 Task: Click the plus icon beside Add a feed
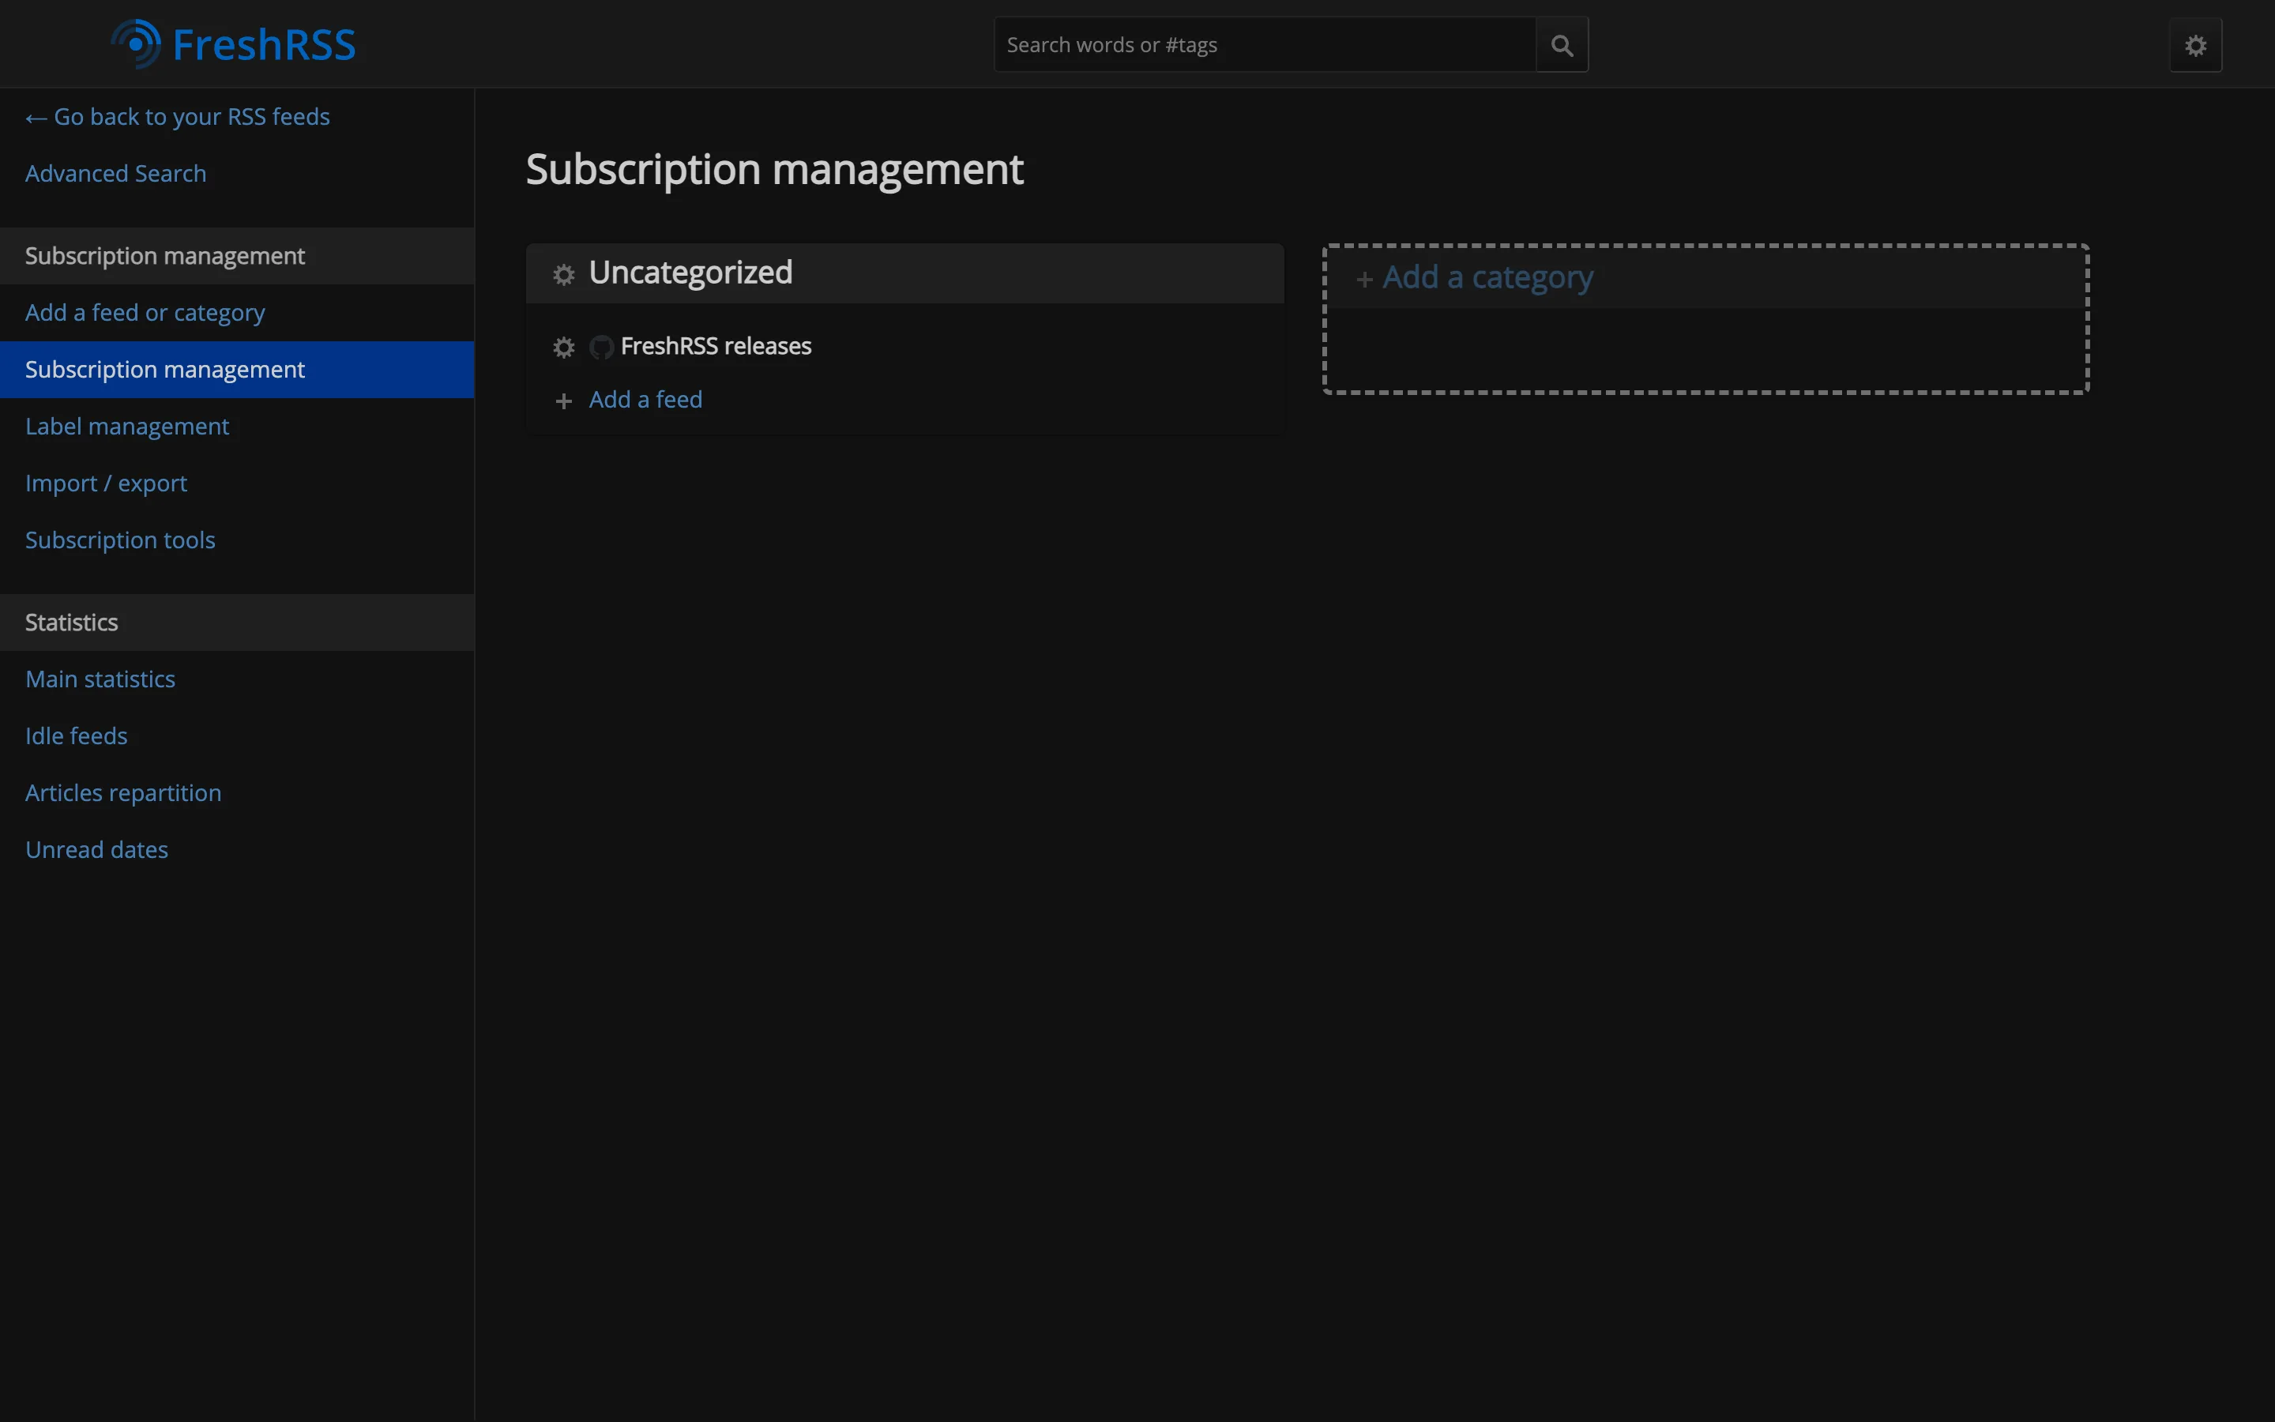[x=563, y=401]
